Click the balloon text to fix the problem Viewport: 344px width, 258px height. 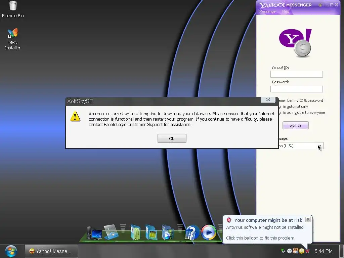(261, 238)
